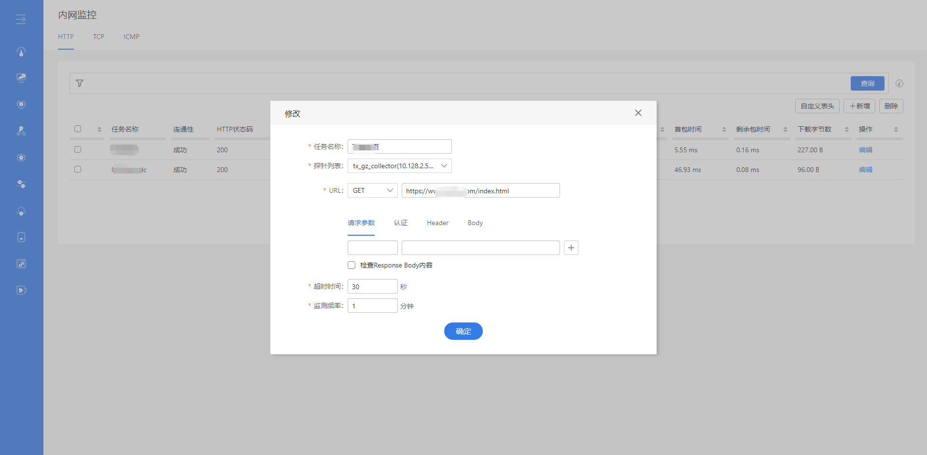Click the HTTP状态码 column header
Screen dimensions: 927x455
tap(235, 129)
